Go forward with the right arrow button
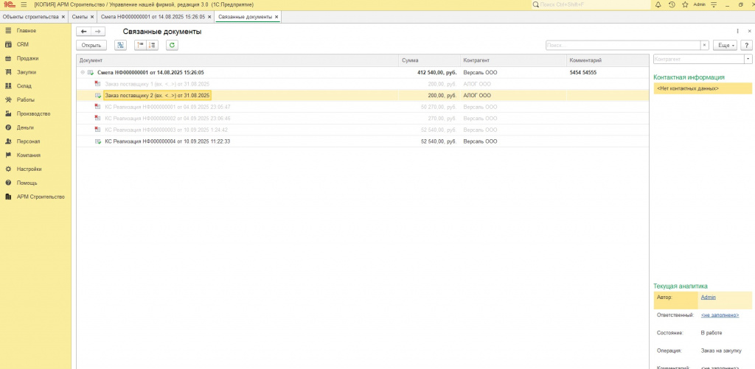Viewport: 755px width, 369px height. (97, 31)
